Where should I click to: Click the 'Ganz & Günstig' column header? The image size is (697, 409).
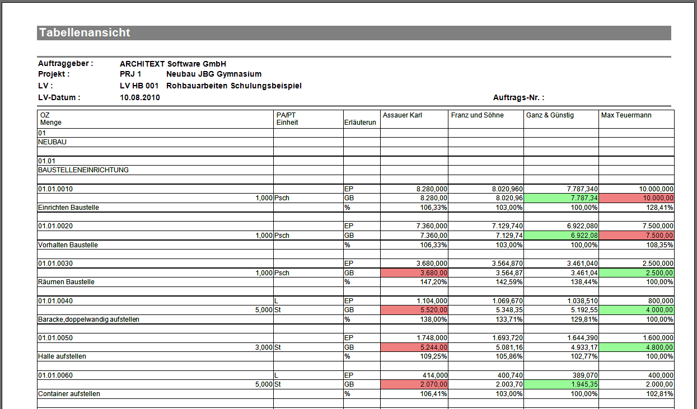coord(550,115)
